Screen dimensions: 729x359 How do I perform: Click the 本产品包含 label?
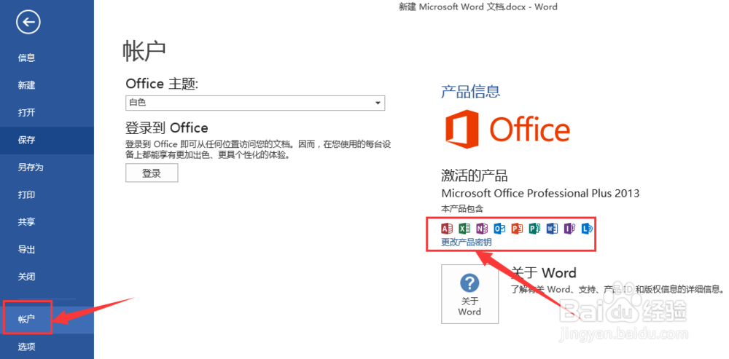click(x=462, y=208)
